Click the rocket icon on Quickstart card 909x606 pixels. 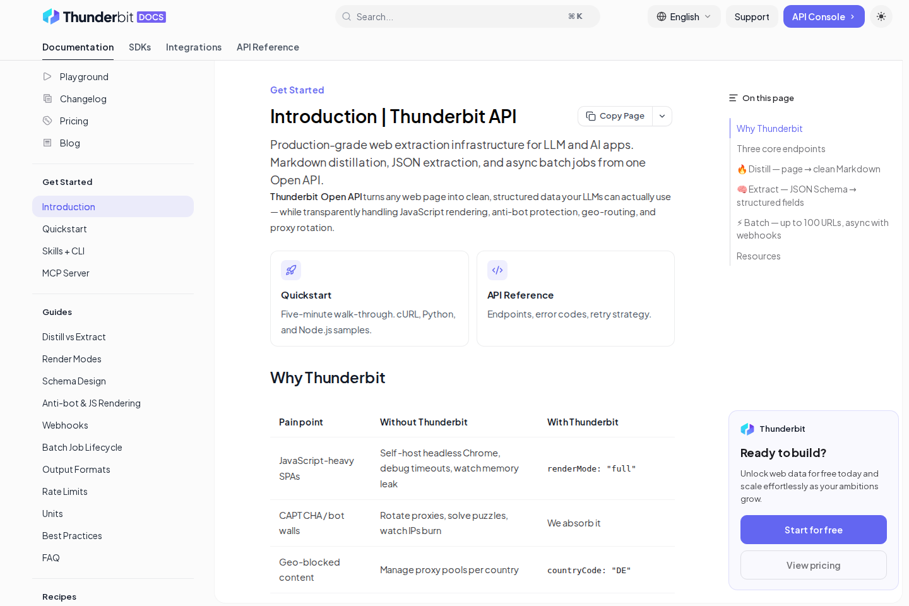[291, 270]
